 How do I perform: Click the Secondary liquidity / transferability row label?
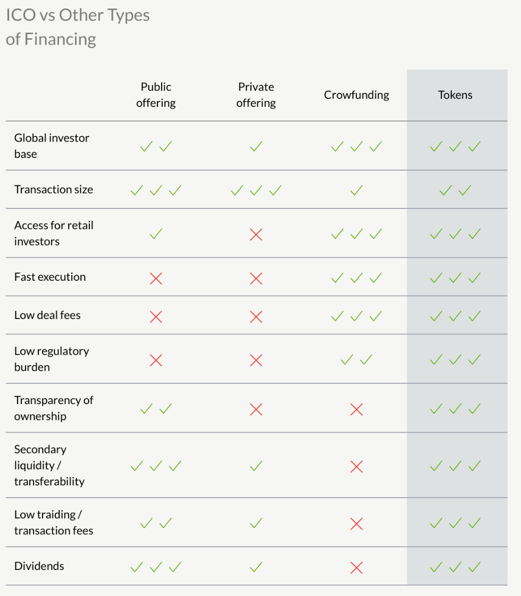click(49, 465)
